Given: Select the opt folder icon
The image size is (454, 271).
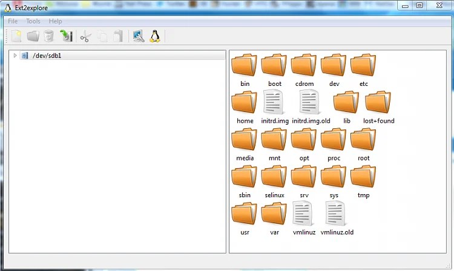Looking at the screenshot, I should pos(304,139).
